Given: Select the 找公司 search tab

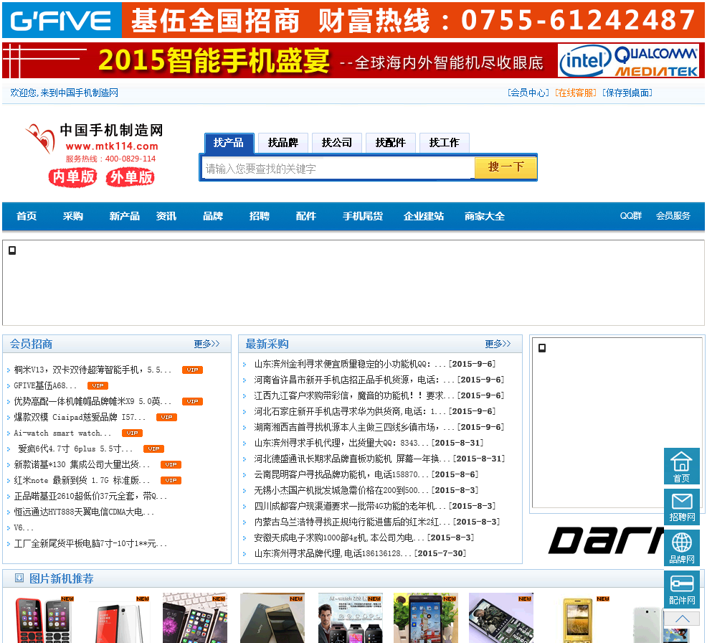Looking at the screenshot, I should 337,143.
